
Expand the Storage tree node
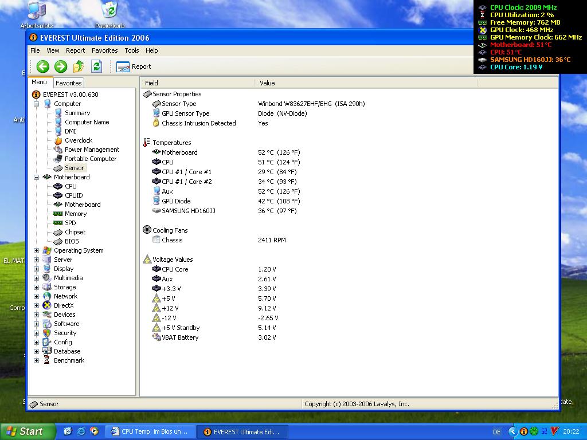36,288
